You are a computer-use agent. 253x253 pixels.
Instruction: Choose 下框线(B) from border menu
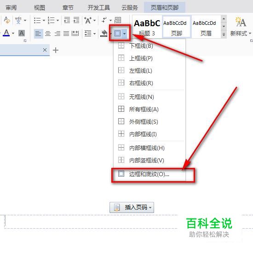pyautogui.click(x=149, y=46)
